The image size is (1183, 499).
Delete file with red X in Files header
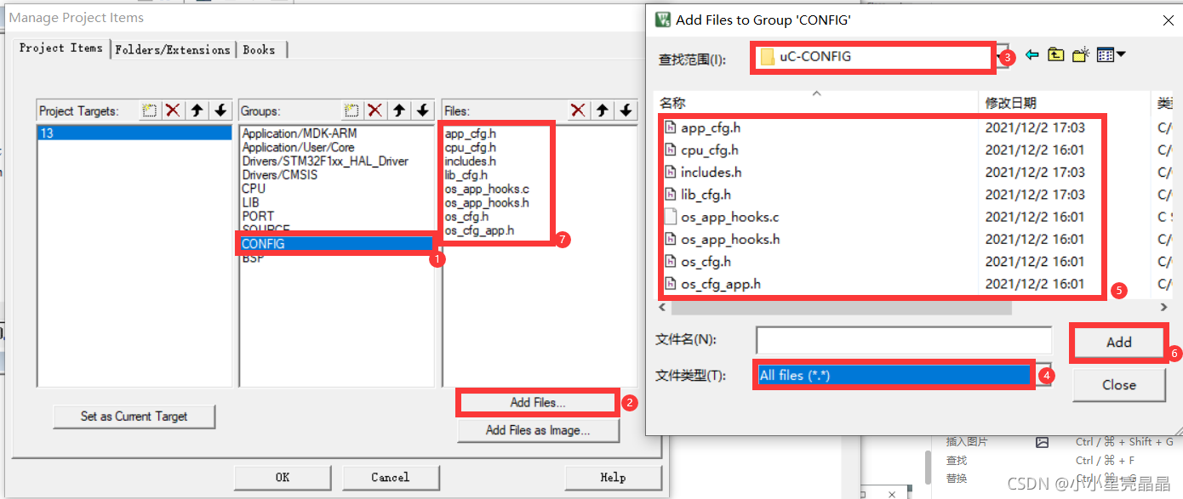(578, 111)
